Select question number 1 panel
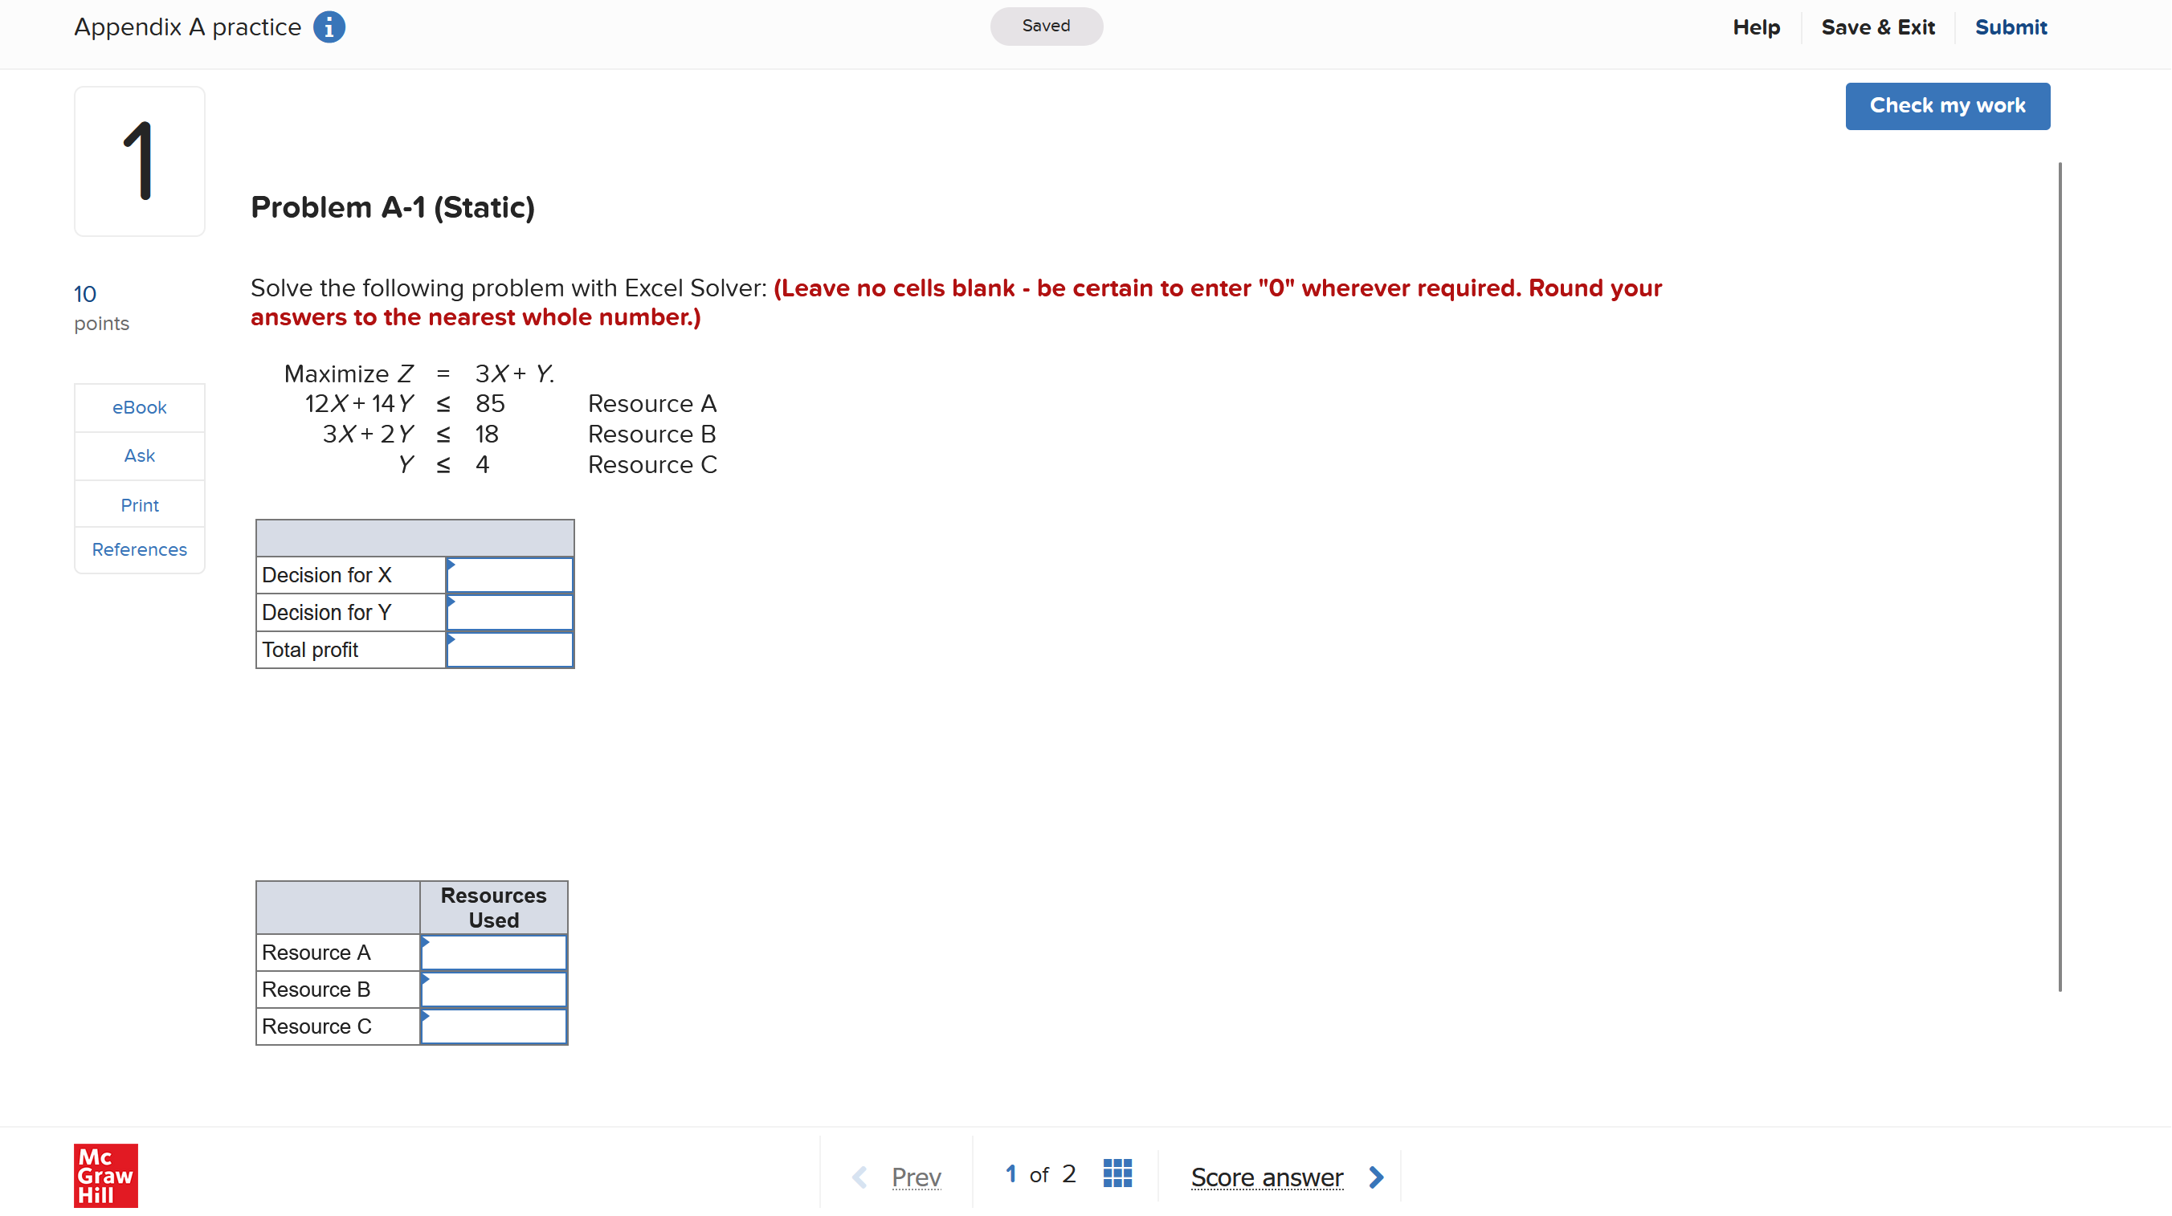 tap(138, 160)
